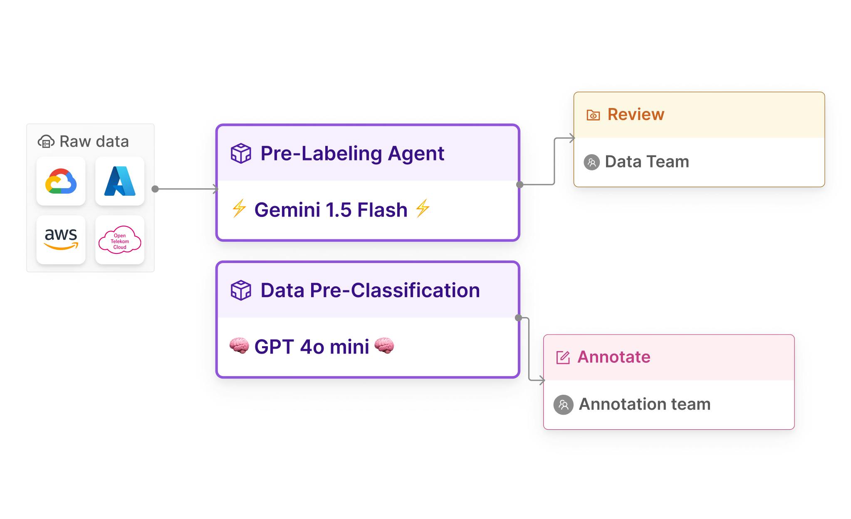Click the Pre-Labeling Agent output connector dot
The width and height of the screenshot is (851, 519).
(520, 184)
